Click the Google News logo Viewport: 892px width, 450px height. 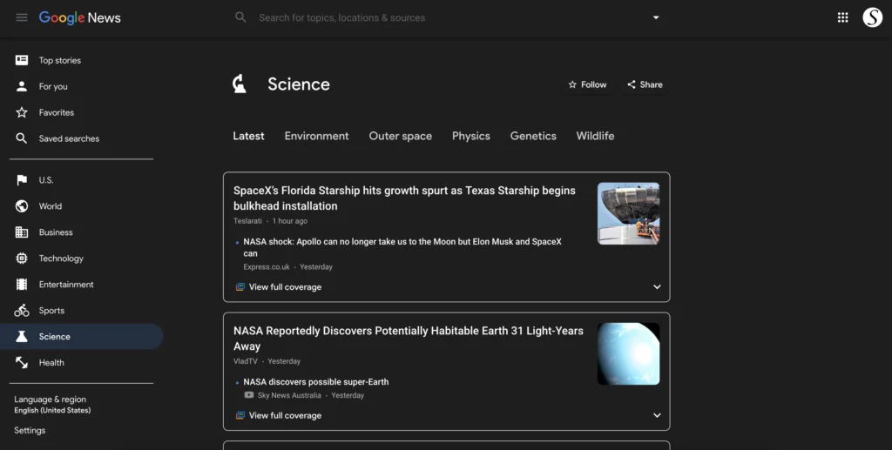click(79, 17)
